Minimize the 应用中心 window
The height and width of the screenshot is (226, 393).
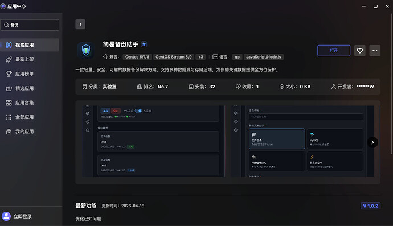[x=364, y=6]
